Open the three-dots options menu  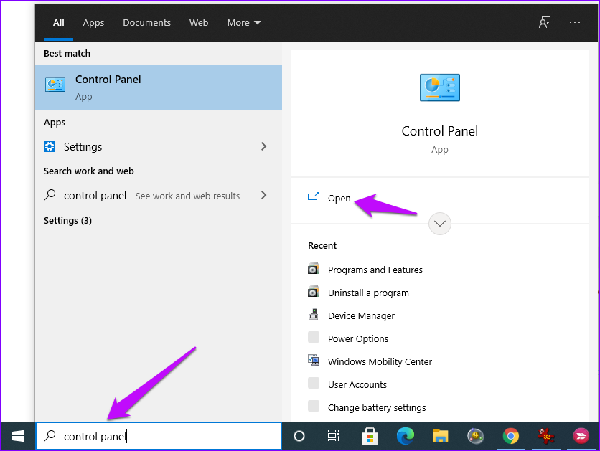coord(574,22)
